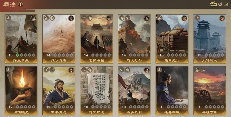Image resolution: width=231 pixels, height=117 pixels.
Task: Click the scroll icon on the 怨聲載道 card
Action: tap(90, 70)
